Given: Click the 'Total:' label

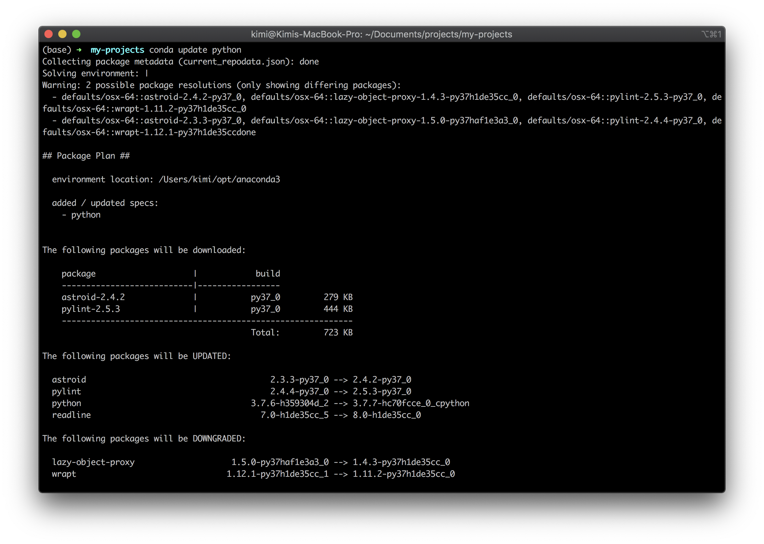Looking at the screenshot, I should coord(265,333).
